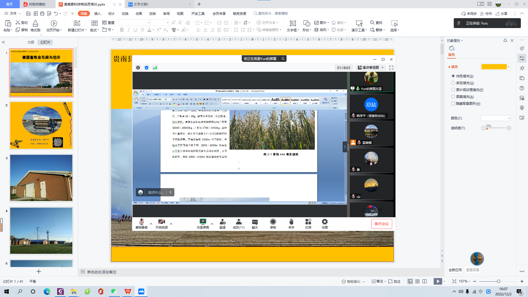The width and height of the screenshot is (528, 297).
Task: Click Play From Current Slide button
Action: pyautogui.click(x=438, y=281)
